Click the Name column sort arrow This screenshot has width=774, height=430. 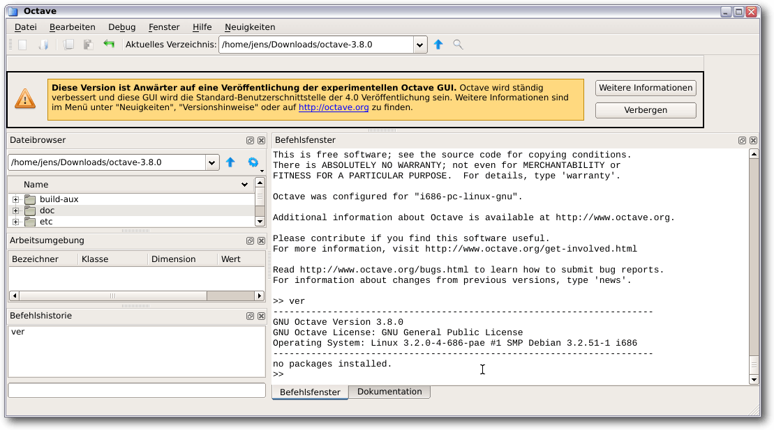coord(244,185)
